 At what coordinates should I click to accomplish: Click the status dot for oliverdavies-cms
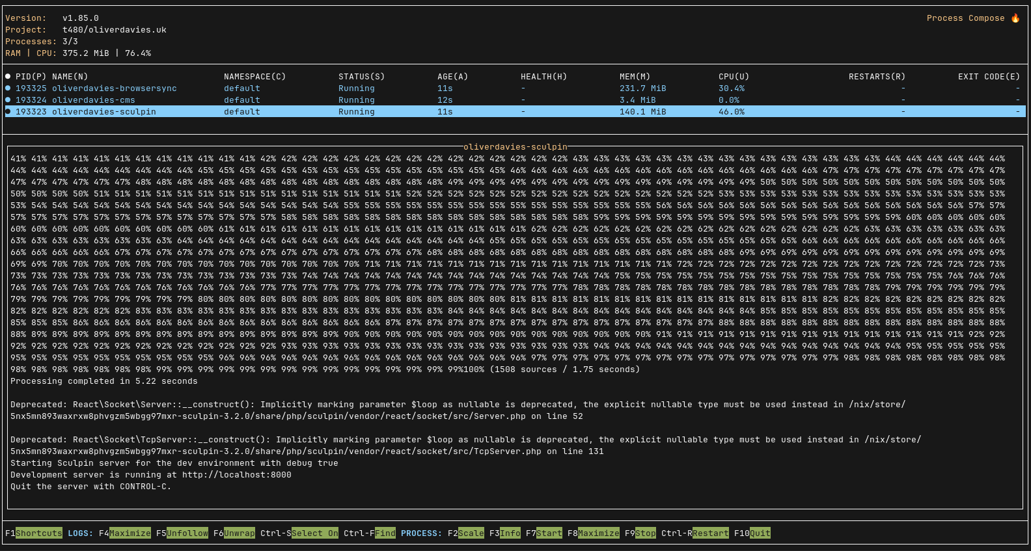[x=8, y=100]
